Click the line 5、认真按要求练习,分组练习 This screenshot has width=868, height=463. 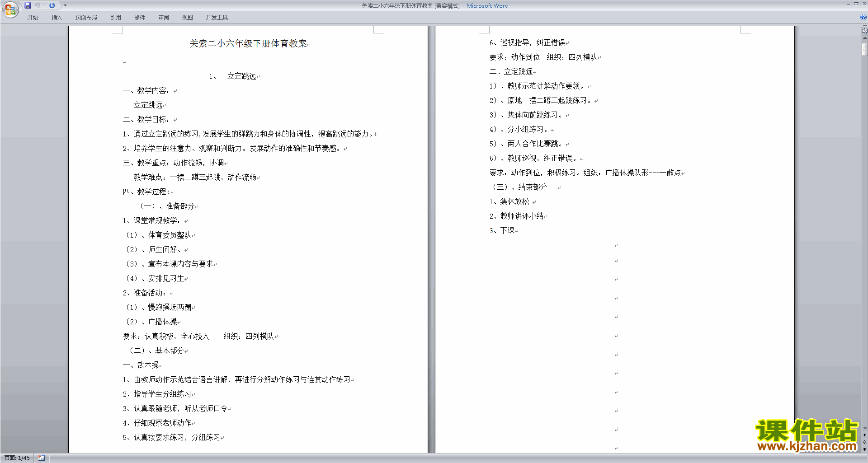[172, 437]
